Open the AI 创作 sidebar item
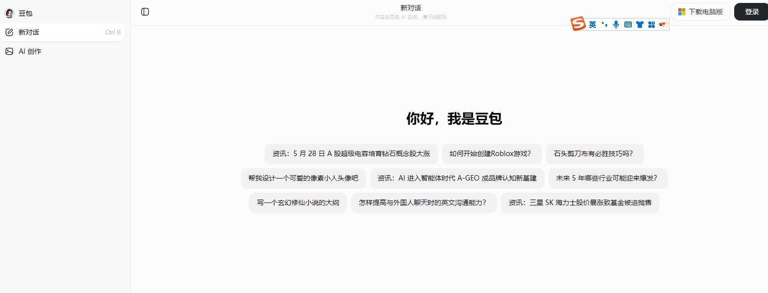Viewport: 768px width, 293px height. pos(62,51)
